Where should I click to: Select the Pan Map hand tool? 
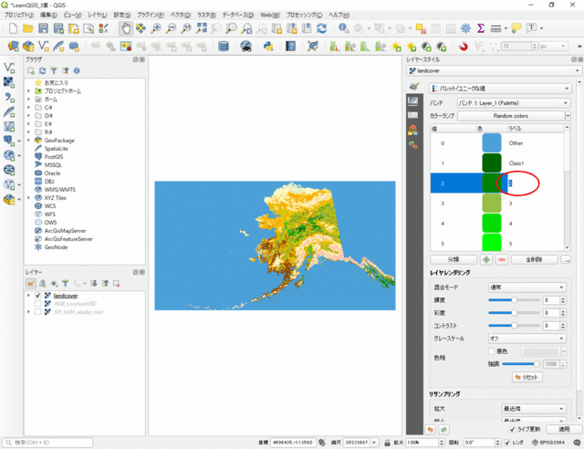pyautogui.click(x=126, y=28)
